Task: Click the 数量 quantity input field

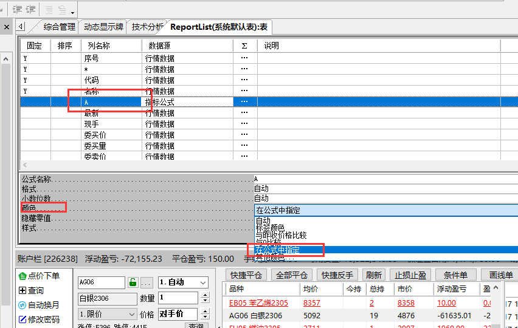Action: 178,298
